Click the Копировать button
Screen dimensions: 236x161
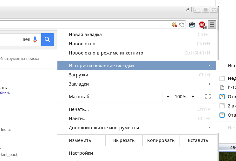161,140
